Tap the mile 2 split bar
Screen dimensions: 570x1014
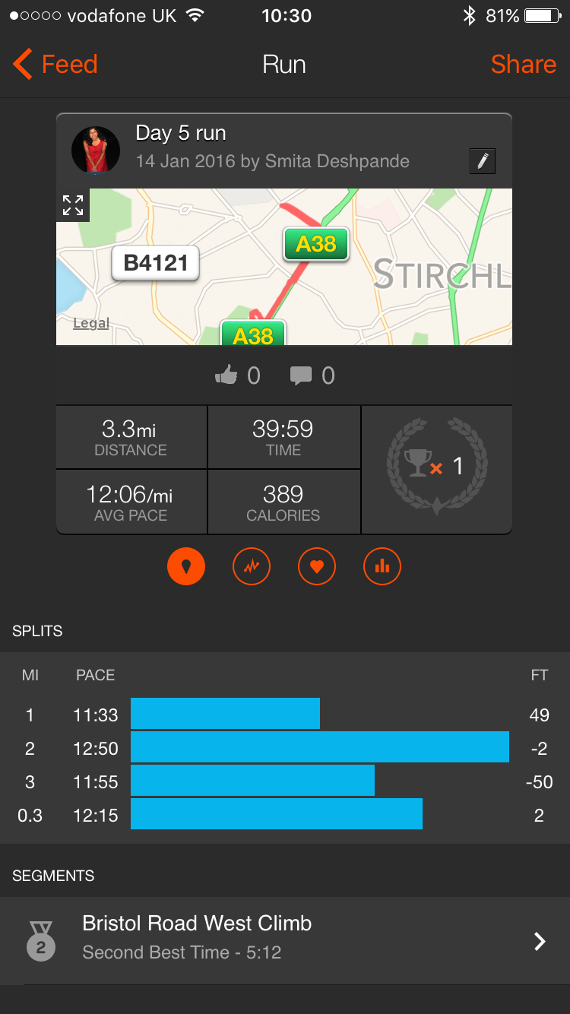point(319,747)
